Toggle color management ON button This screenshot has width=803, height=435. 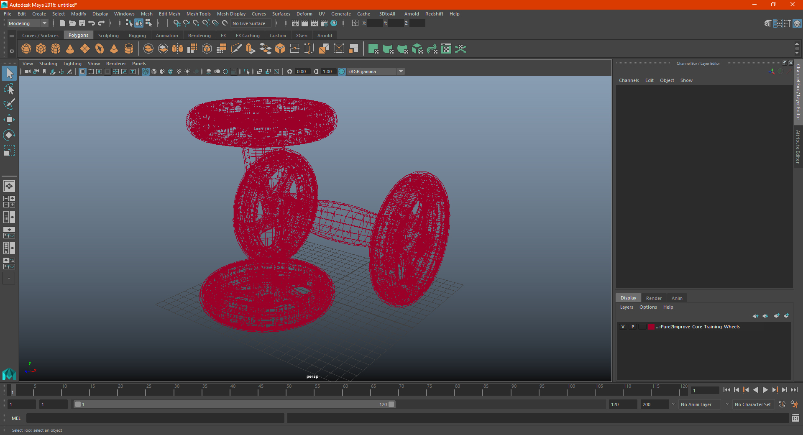[x=342, y=72]
